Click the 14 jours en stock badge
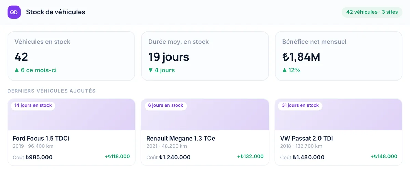The width and height of the screenshot is (410, 174). pos(33,105)
